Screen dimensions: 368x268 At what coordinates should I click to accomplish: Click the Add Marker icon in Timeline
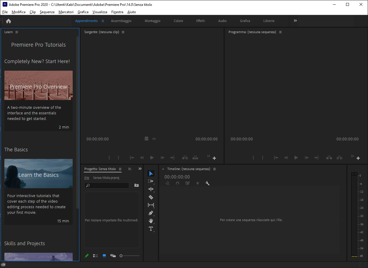pyautogui.click(x=197, y=183)
